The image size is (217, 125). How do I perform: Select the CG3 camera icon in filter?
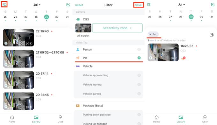coord(78,19)
